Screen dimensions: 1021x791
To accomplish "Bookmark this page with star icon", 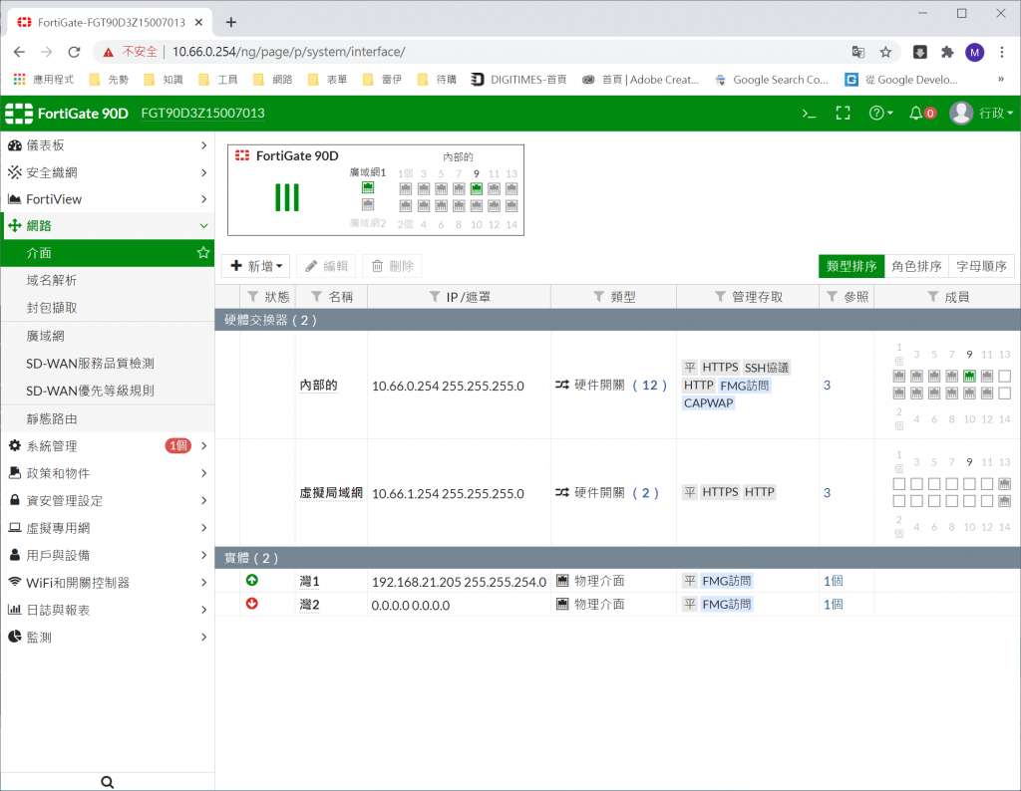I will pos(885,52).
